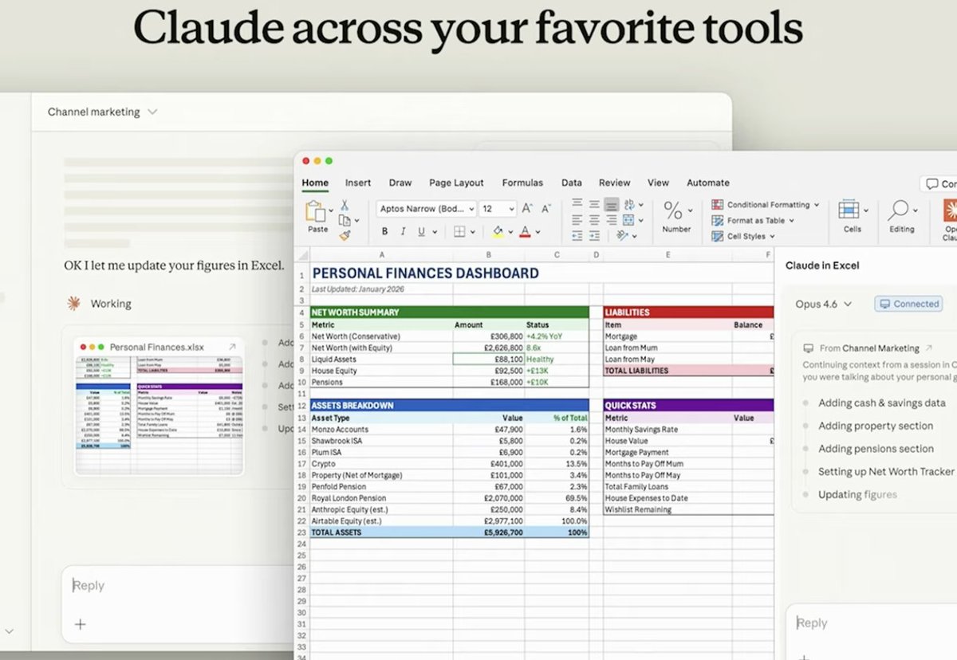Toggle Bold formatting
Viewport: 957px width, 660px height.
click(x=384, y=232)
